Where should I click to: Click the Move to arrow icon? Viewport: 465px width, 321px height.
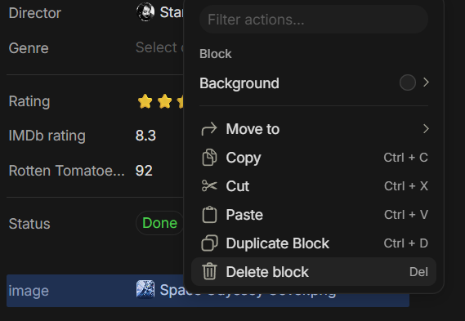(209, 129)
